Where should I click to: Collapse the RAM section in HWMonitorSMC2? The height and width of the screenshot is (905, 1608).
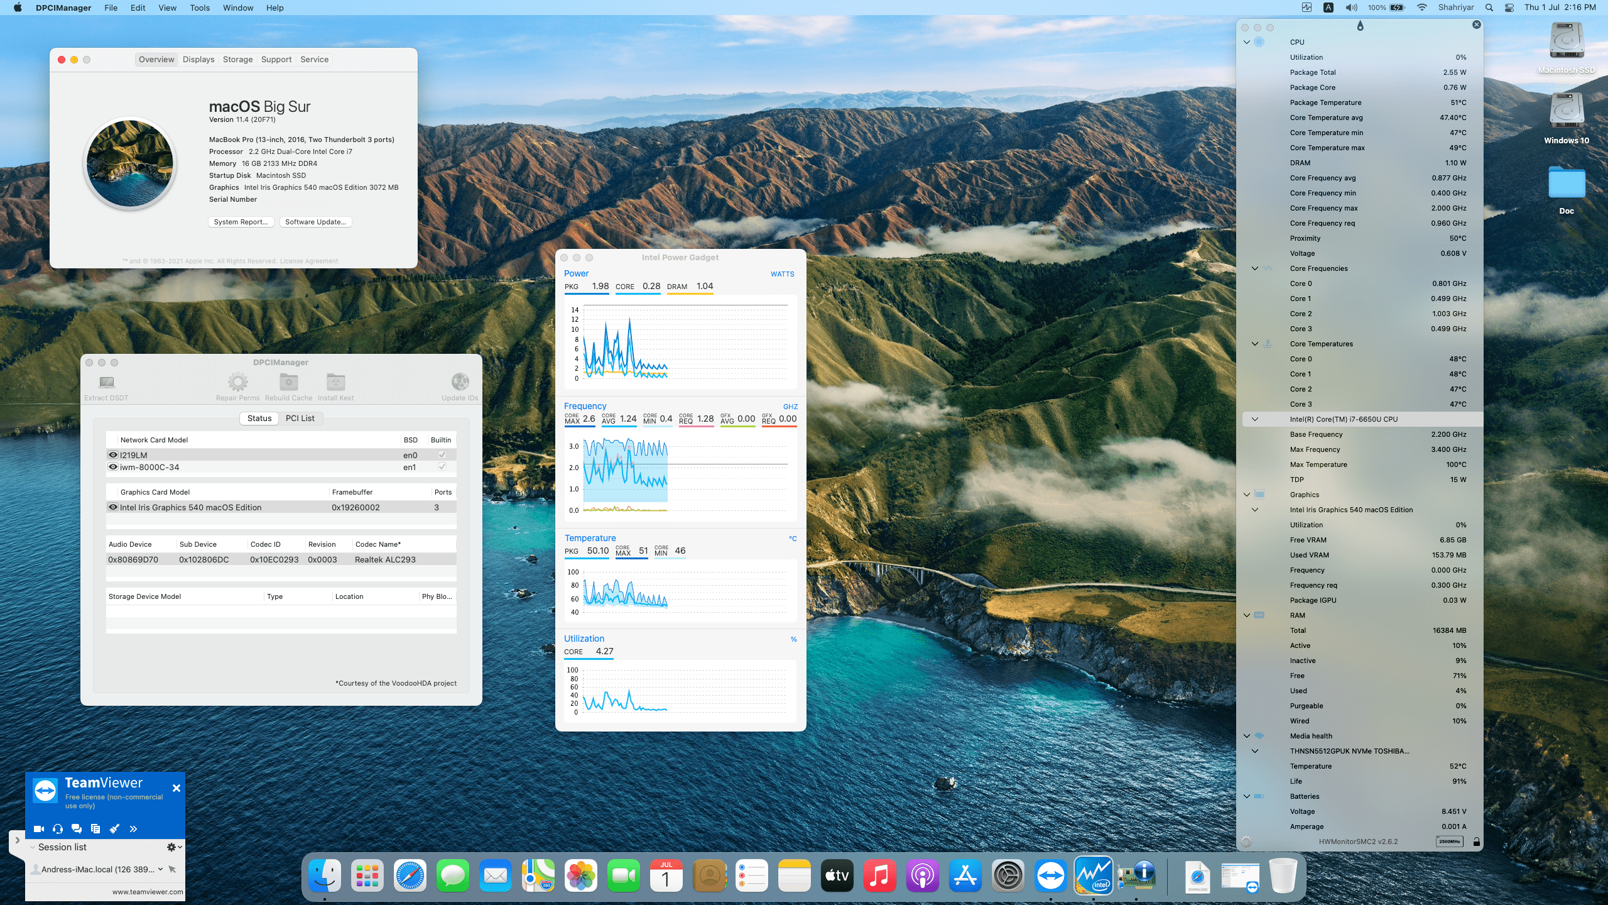[x=1247, y=615]
